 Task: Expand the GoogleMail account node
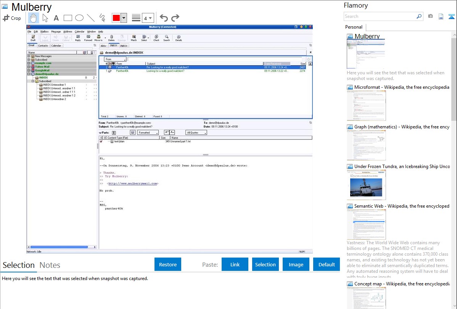[x=29, y=70]
